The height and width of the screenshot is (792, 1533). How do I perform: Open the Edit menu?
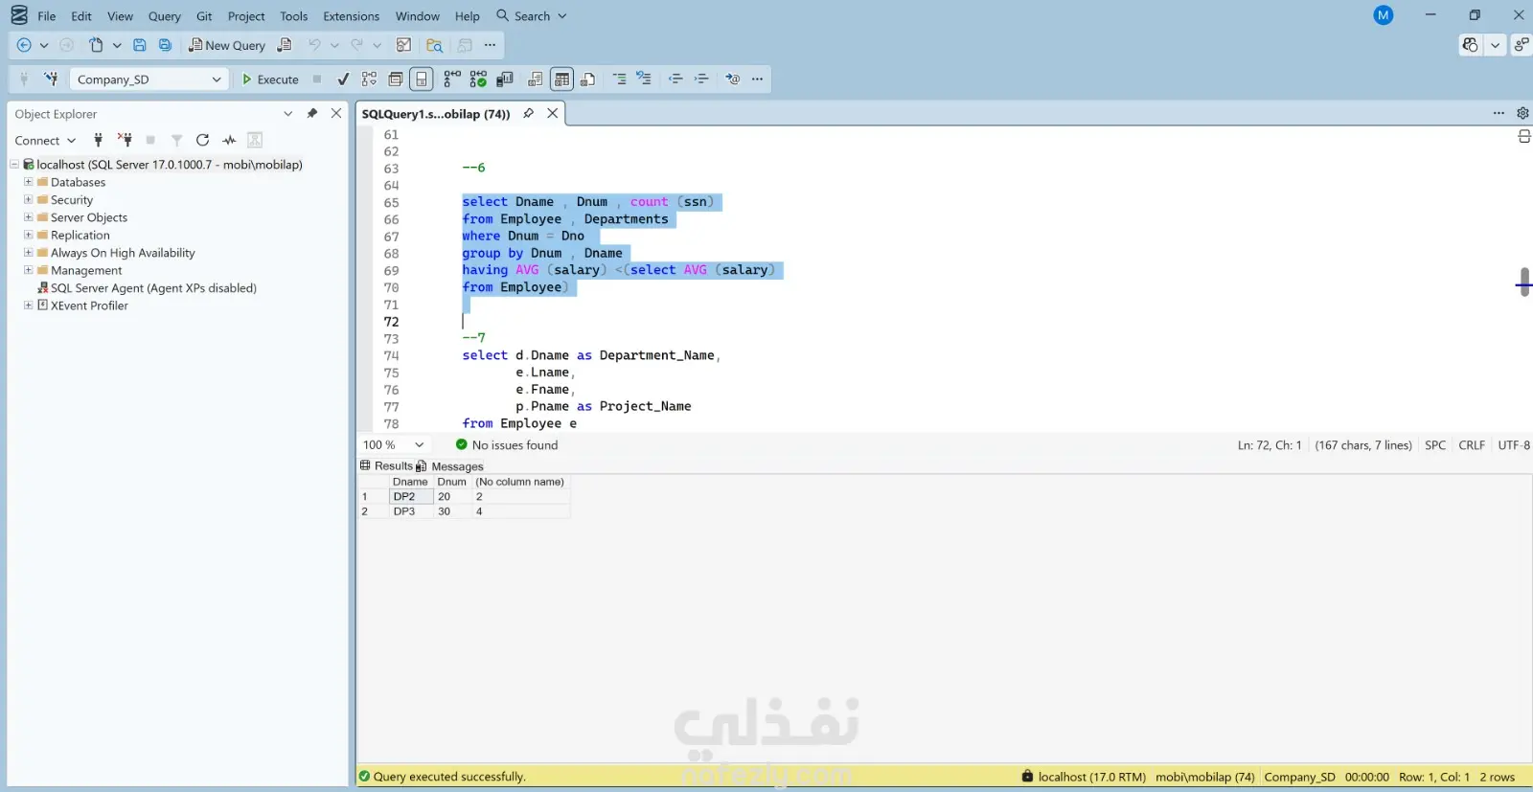pos(81,16)
